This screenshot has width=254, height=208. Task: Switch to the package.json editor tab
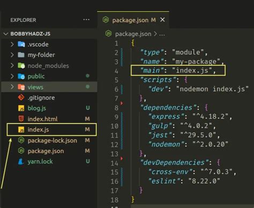[133, 20]
